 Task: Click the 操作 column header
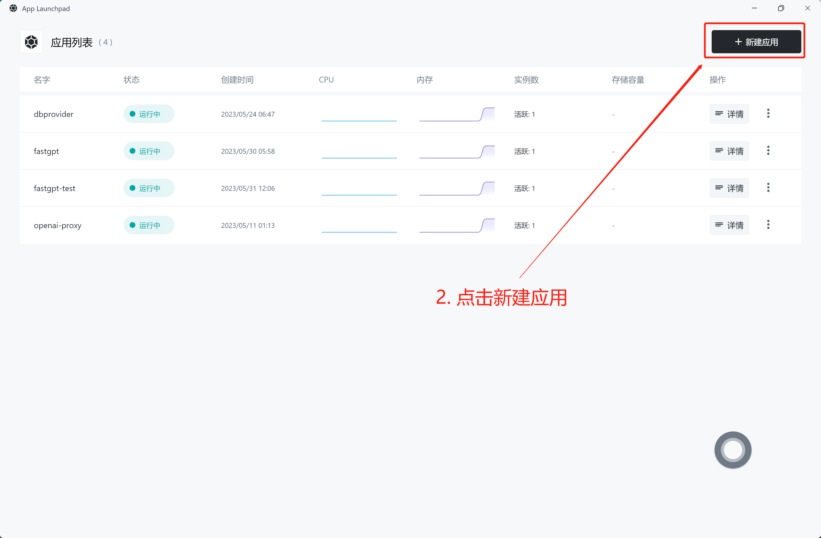tap(717, 80)
